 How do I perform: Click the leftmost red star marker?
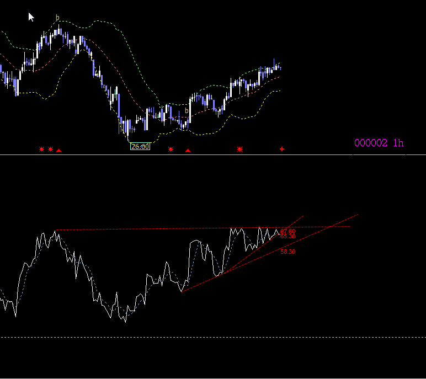click(41, 149)
